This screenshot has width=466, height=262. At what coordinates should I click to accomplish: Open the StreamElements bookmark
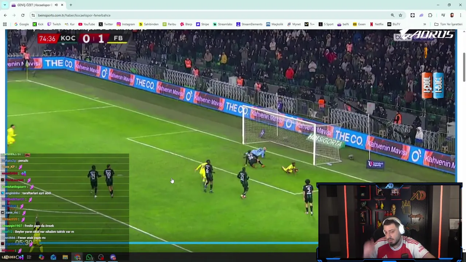[x=249, y=24]
